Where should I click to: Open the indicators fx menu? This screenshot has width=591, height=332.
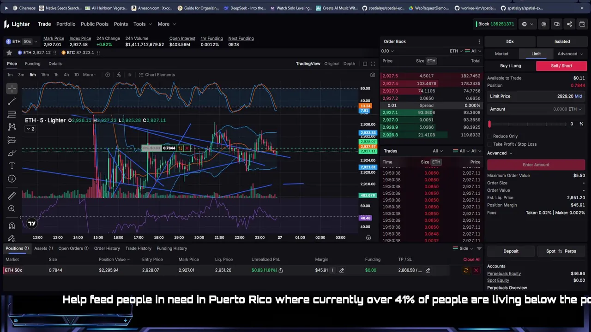[119, 75]
